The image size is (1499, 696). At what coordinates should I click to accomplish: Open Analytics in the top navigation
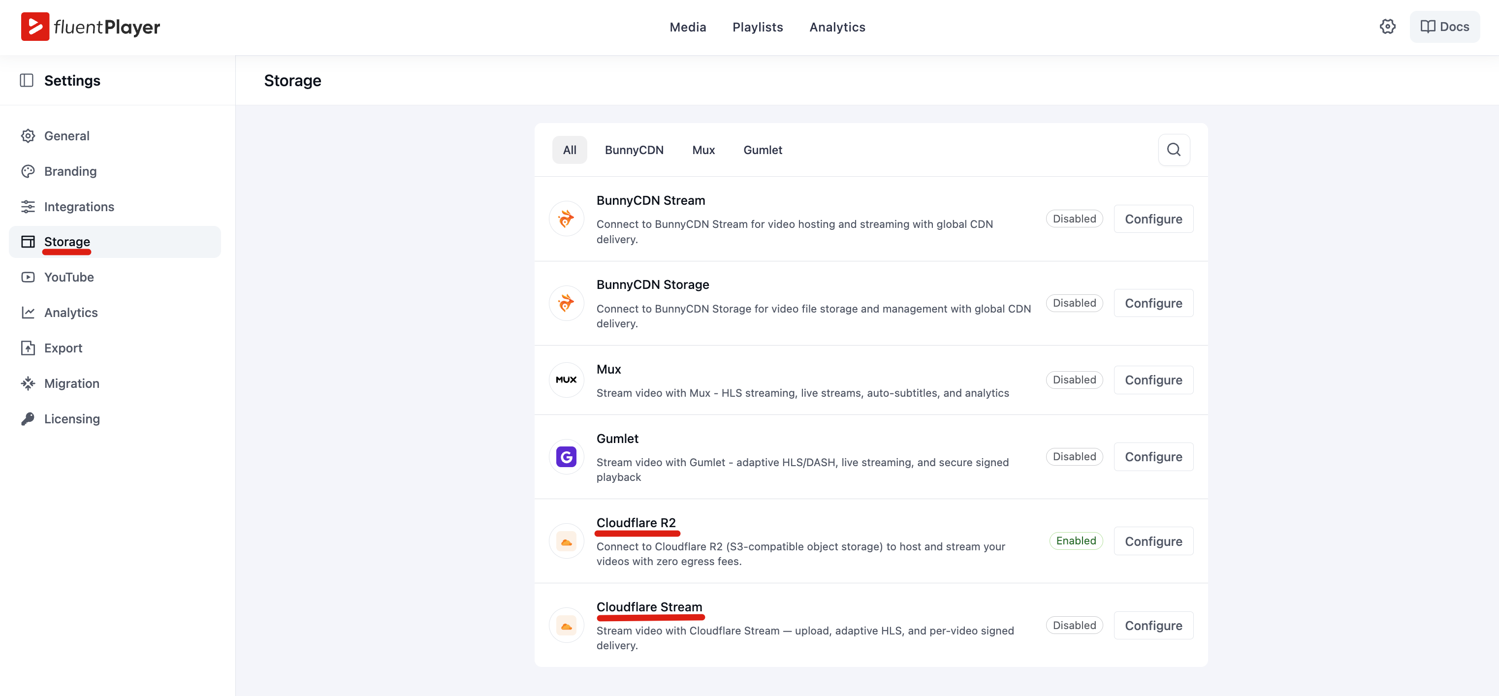[837, 27]
